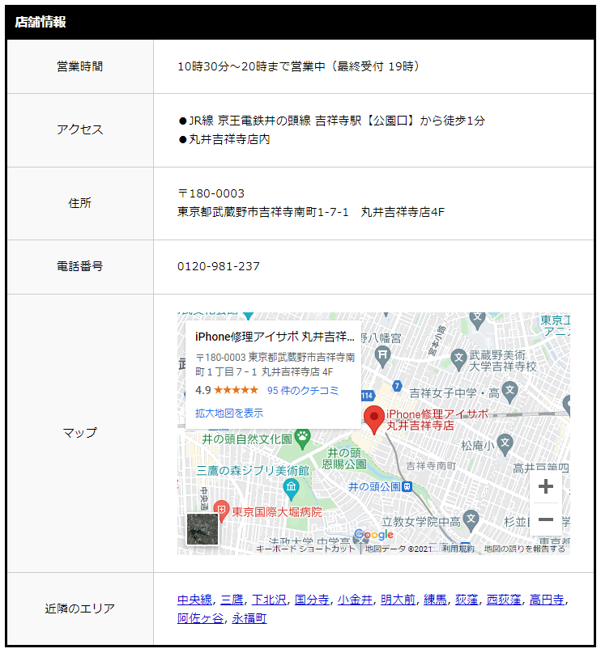Click the アクセス row label
Image resolution: width=601 pixels, height=653 pixels.
point(79,129)
